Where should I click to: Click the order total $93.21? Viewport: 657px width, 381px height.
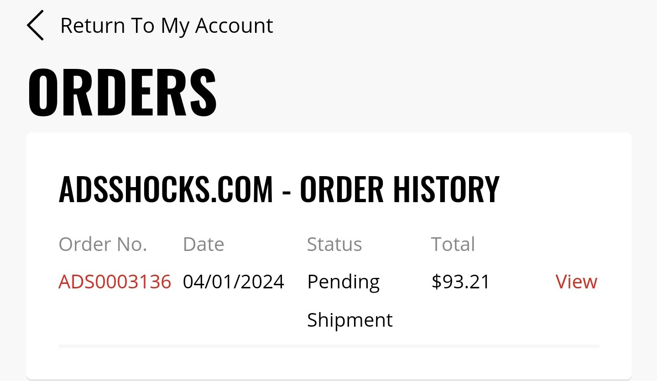(x=460, y=282)
